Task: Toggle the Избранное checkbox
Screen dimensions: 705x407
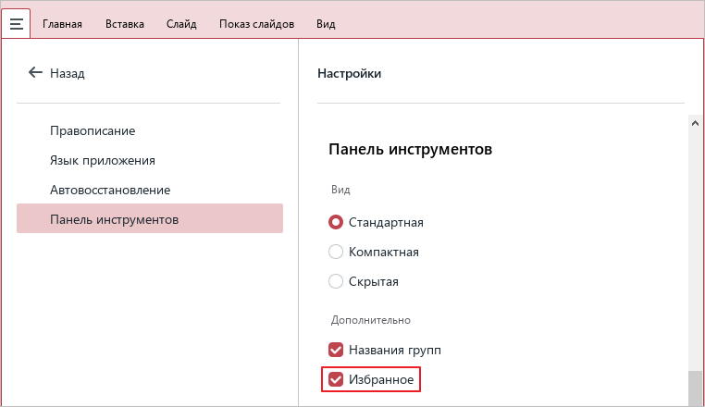Action: [336, 379]
